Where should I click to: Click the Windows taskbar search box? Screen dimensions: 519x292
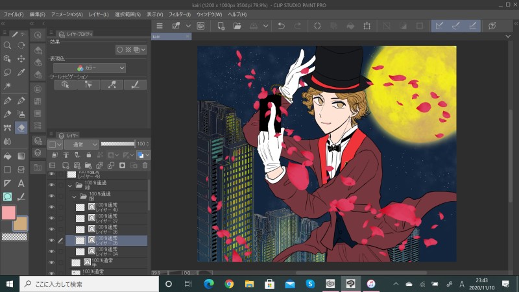click(87, 284)
